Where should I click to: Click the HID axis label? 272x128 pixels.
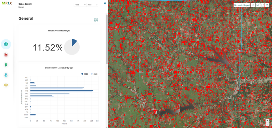tap(26, 77)
